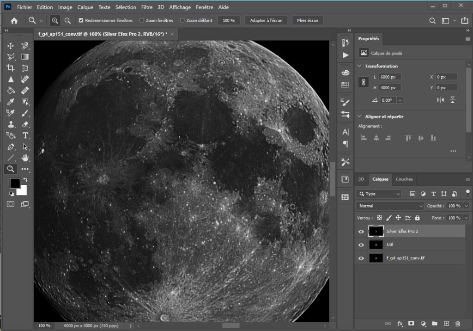Click the Adapter à l'écran button
Screen dimensions: 473x331
(266, 20)
